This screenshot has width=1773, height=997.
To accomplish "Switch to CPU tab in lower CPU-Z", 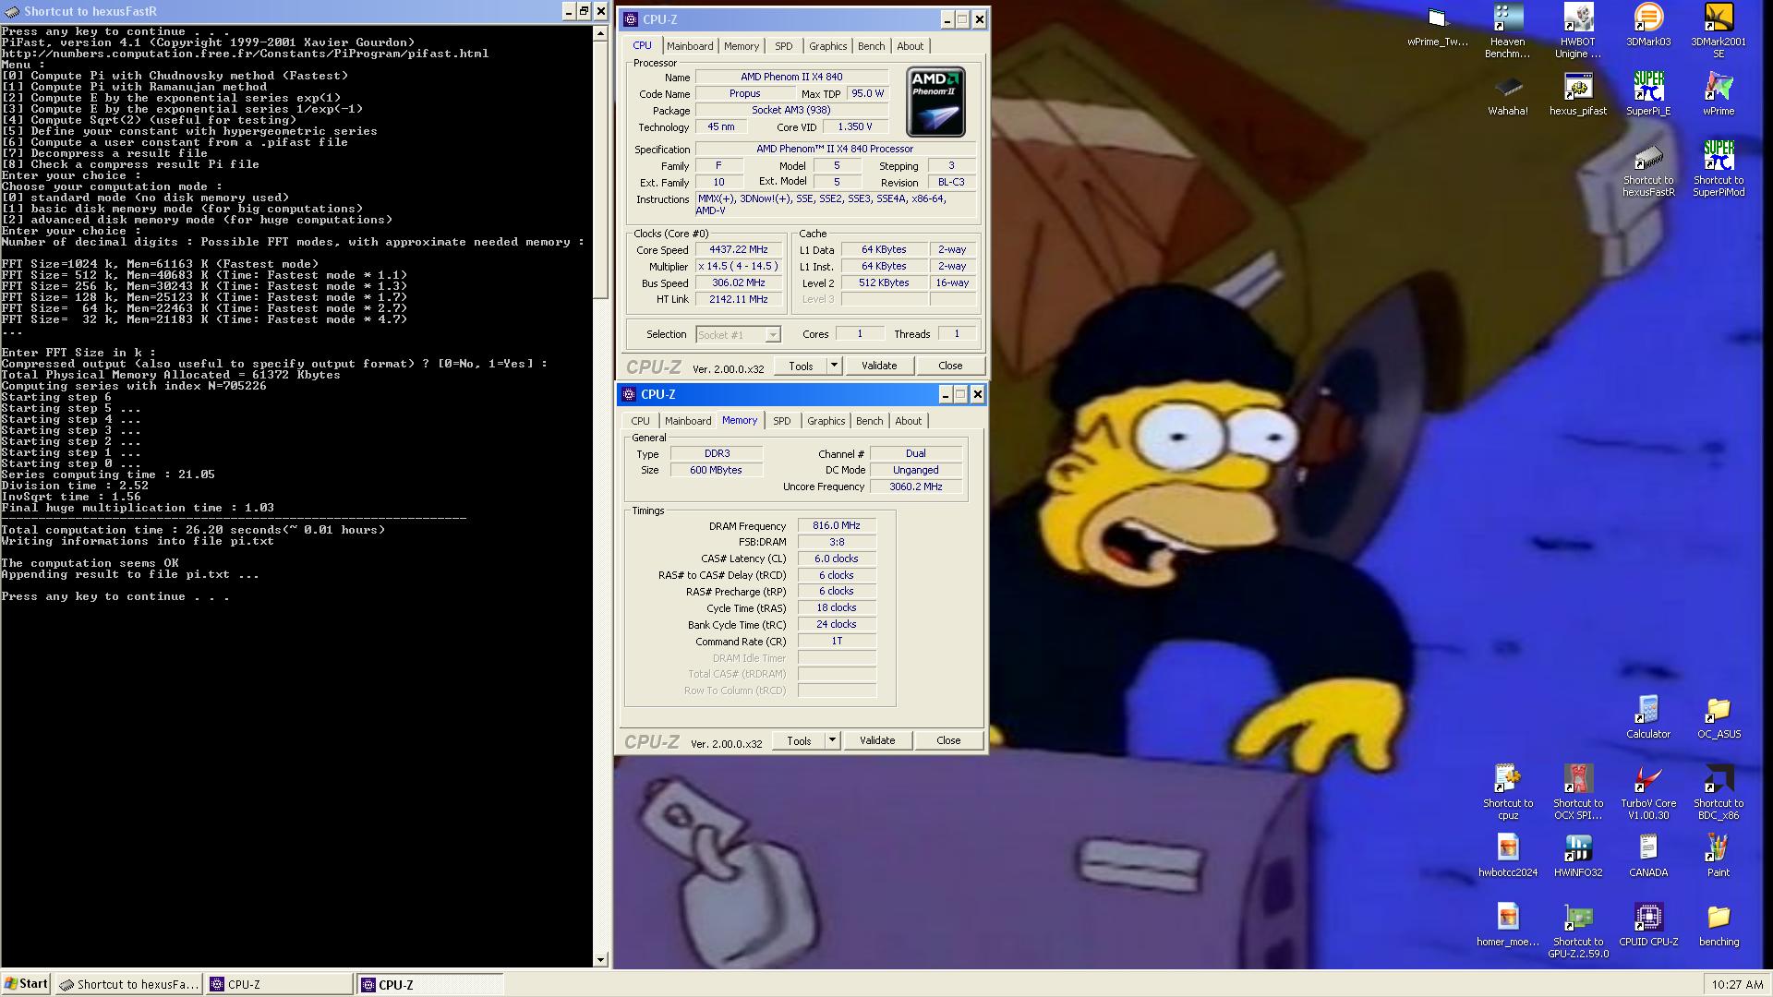I will tap(640, 421).
